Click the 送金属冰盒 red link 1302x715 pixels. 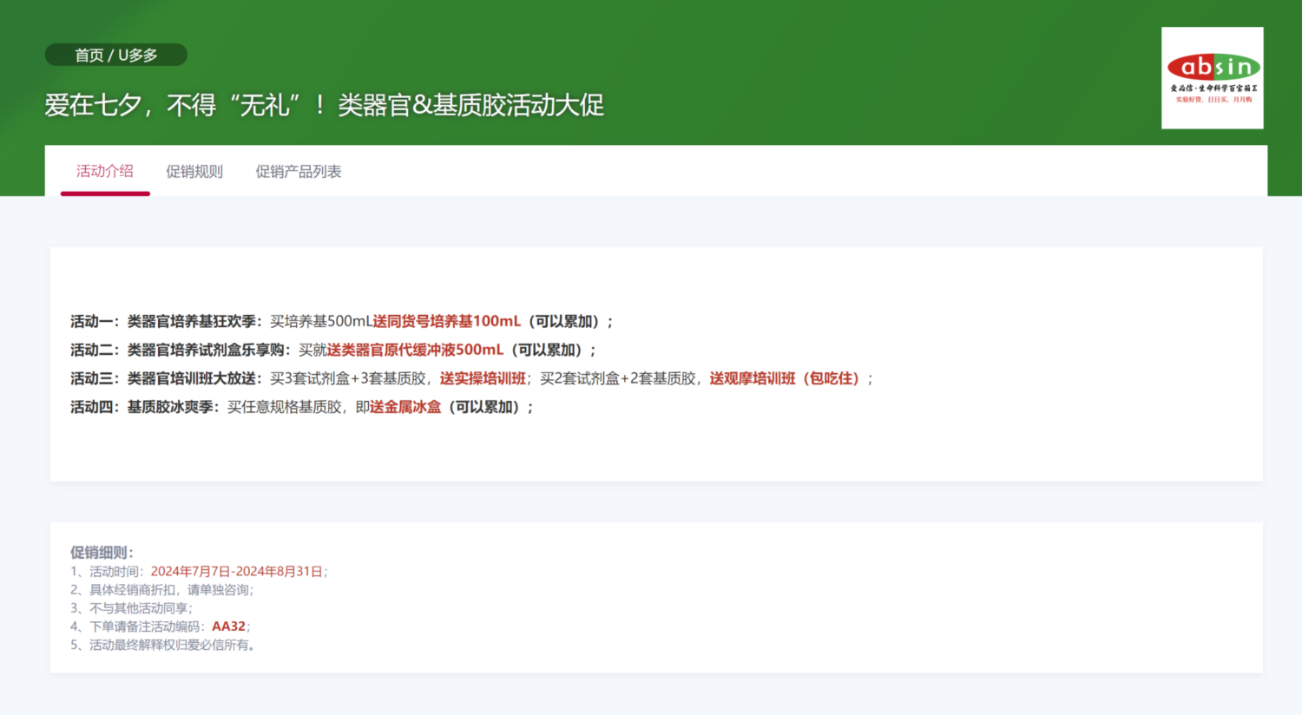point(405,407)
